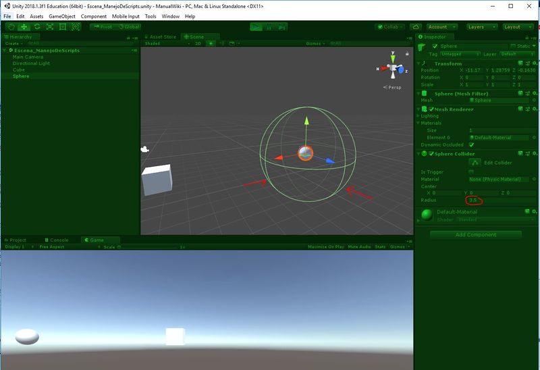Toggle the Sphere Collider enabled checkbox
This screenshot has height=370, width=540.
tap(431, 154)
